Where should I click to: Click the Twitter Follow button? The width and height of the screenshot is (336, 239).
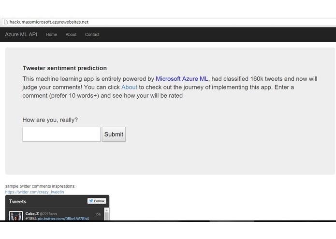click(x=97, y=201)
